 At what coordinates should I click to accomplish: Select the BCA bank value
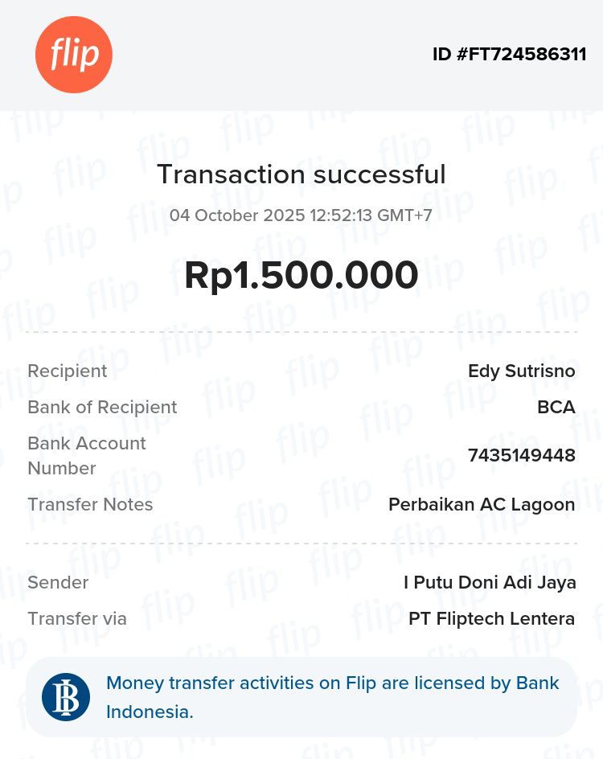tap(556, 407)
